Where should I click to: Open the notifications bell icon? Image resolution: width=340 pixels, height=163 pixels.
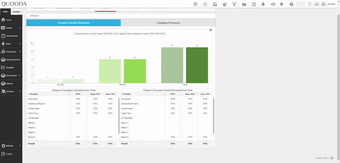[x=263, y=4]
